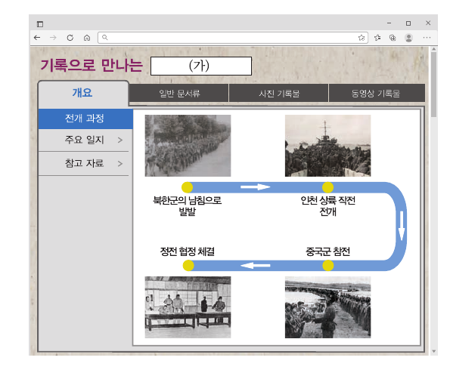The image size is (450, 373).
Task: Open the Chinese troops photo thumbnail
Action: pos(327,307)
